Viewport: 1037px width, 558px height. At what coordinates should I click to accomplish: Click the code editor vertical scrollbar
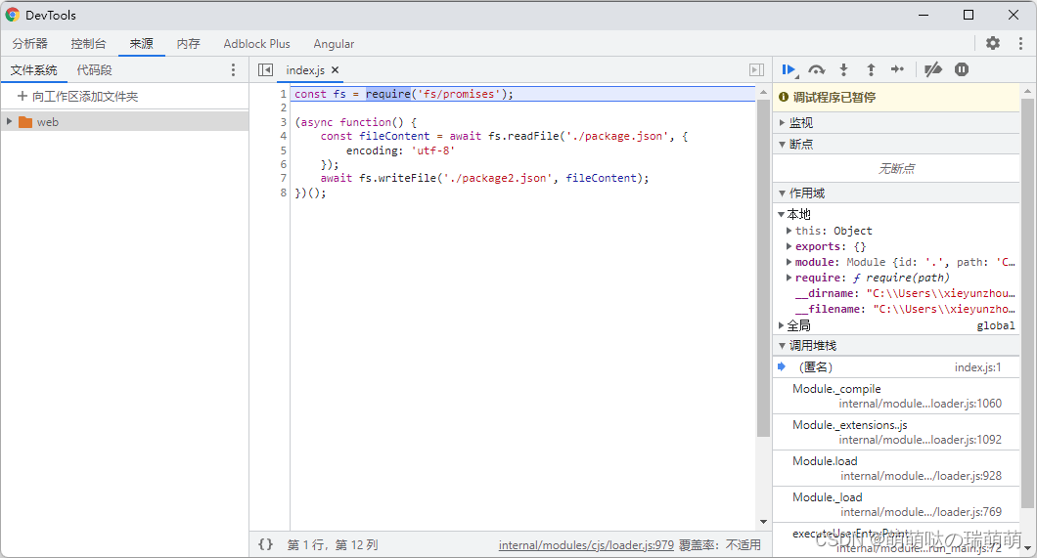[x=763, y=269]
